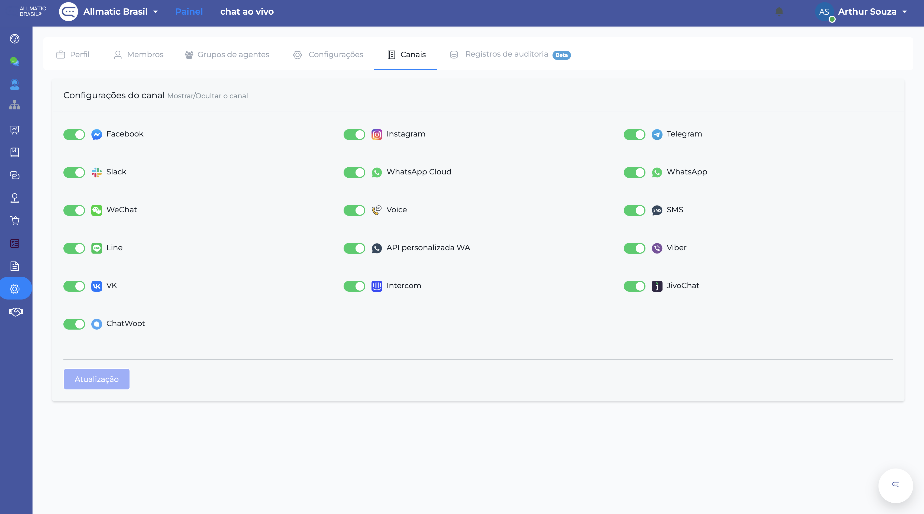Go to chat ao vivo link
Viewport: 924px width, 514px height.
click(x=247, y=11)
